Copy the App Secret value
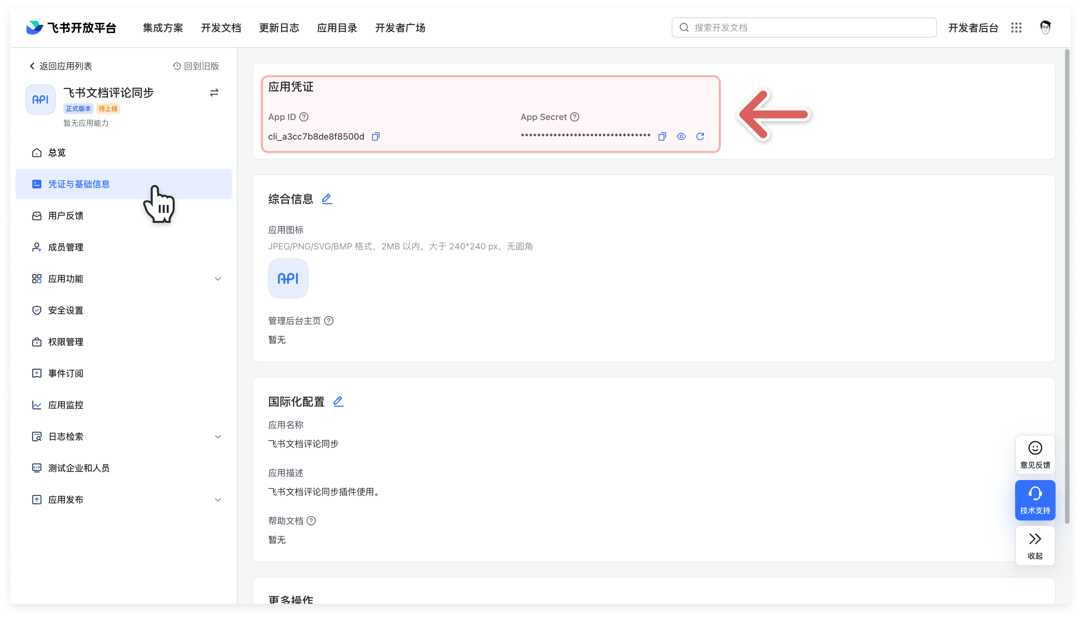1081x617 pixels. [x=662, y=137]
